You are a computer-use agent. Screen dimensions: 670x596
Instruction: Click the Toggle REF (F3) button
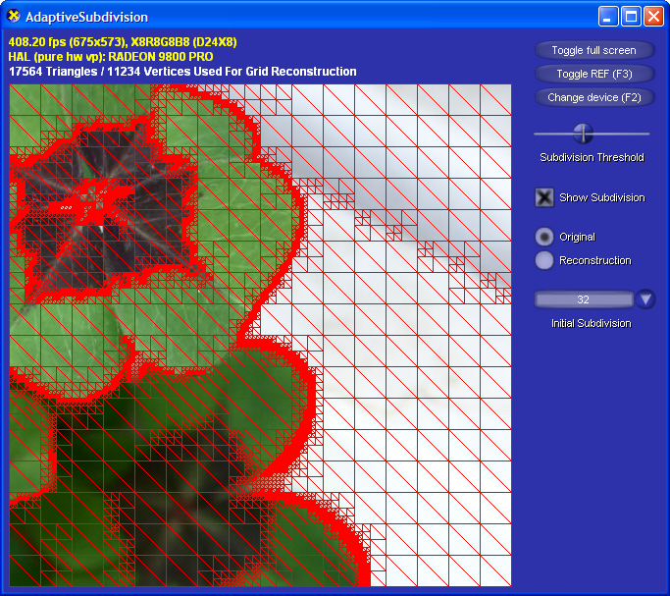coord(593,74)
